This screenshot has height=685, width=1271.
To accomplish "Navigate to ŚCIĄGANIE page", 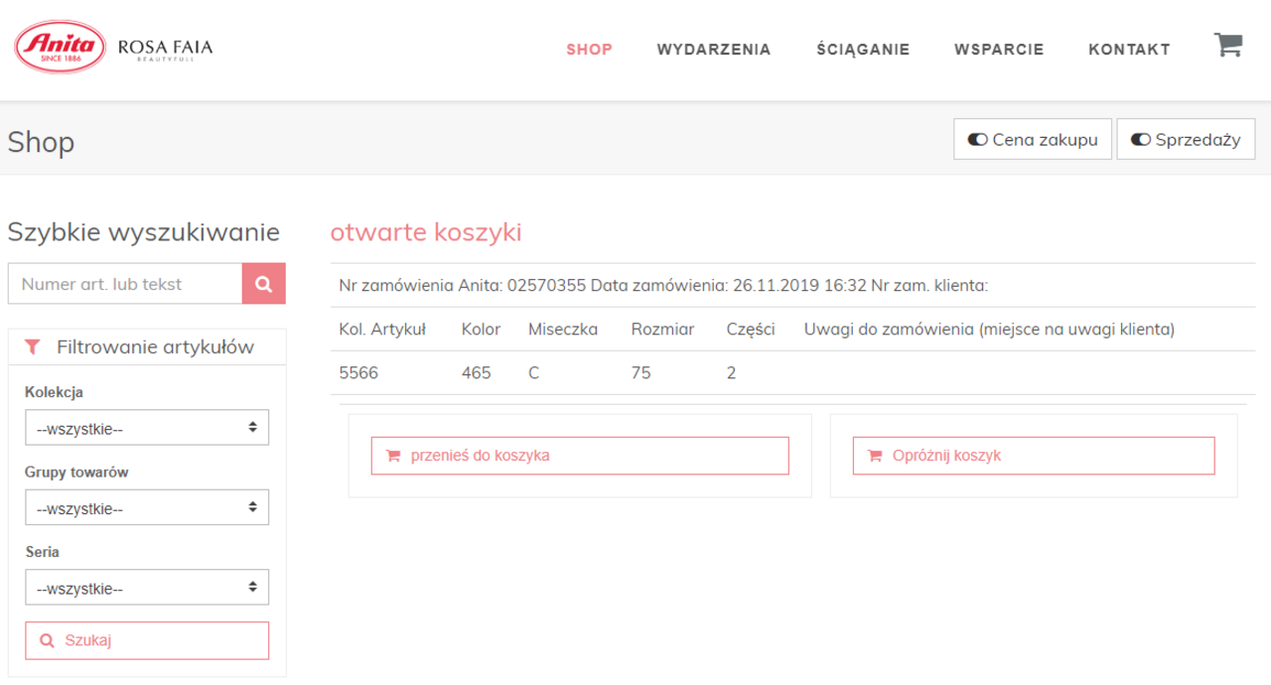I will 862,50.
